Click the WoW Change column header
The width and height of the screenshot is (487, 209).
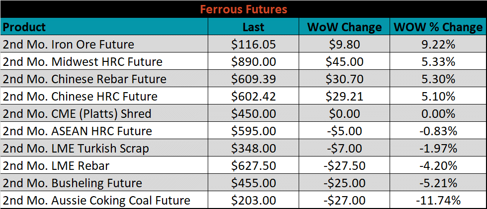pyautogui.click(x=344, y=27)
